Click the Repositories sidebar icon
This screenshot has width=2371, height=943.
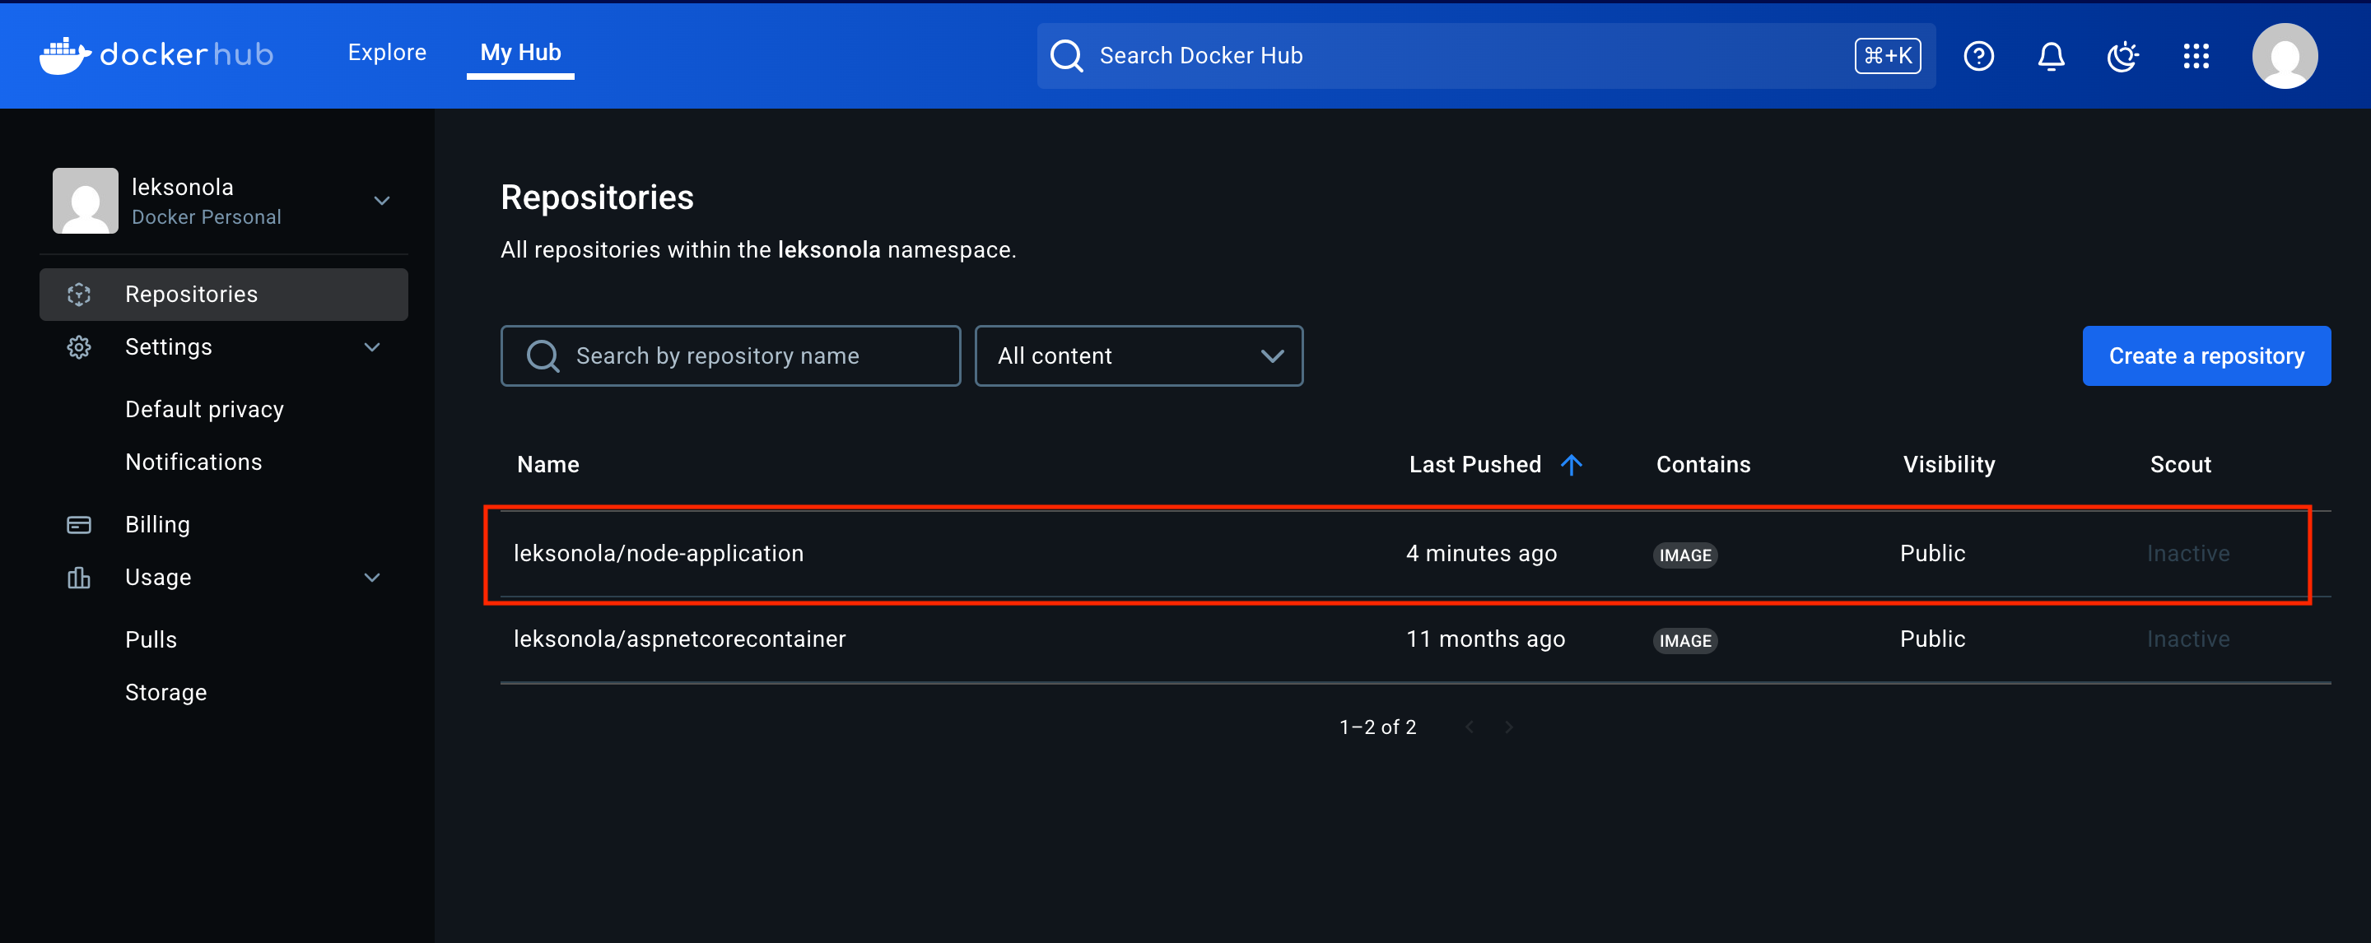pyautogui.click(x=79, y=295)
